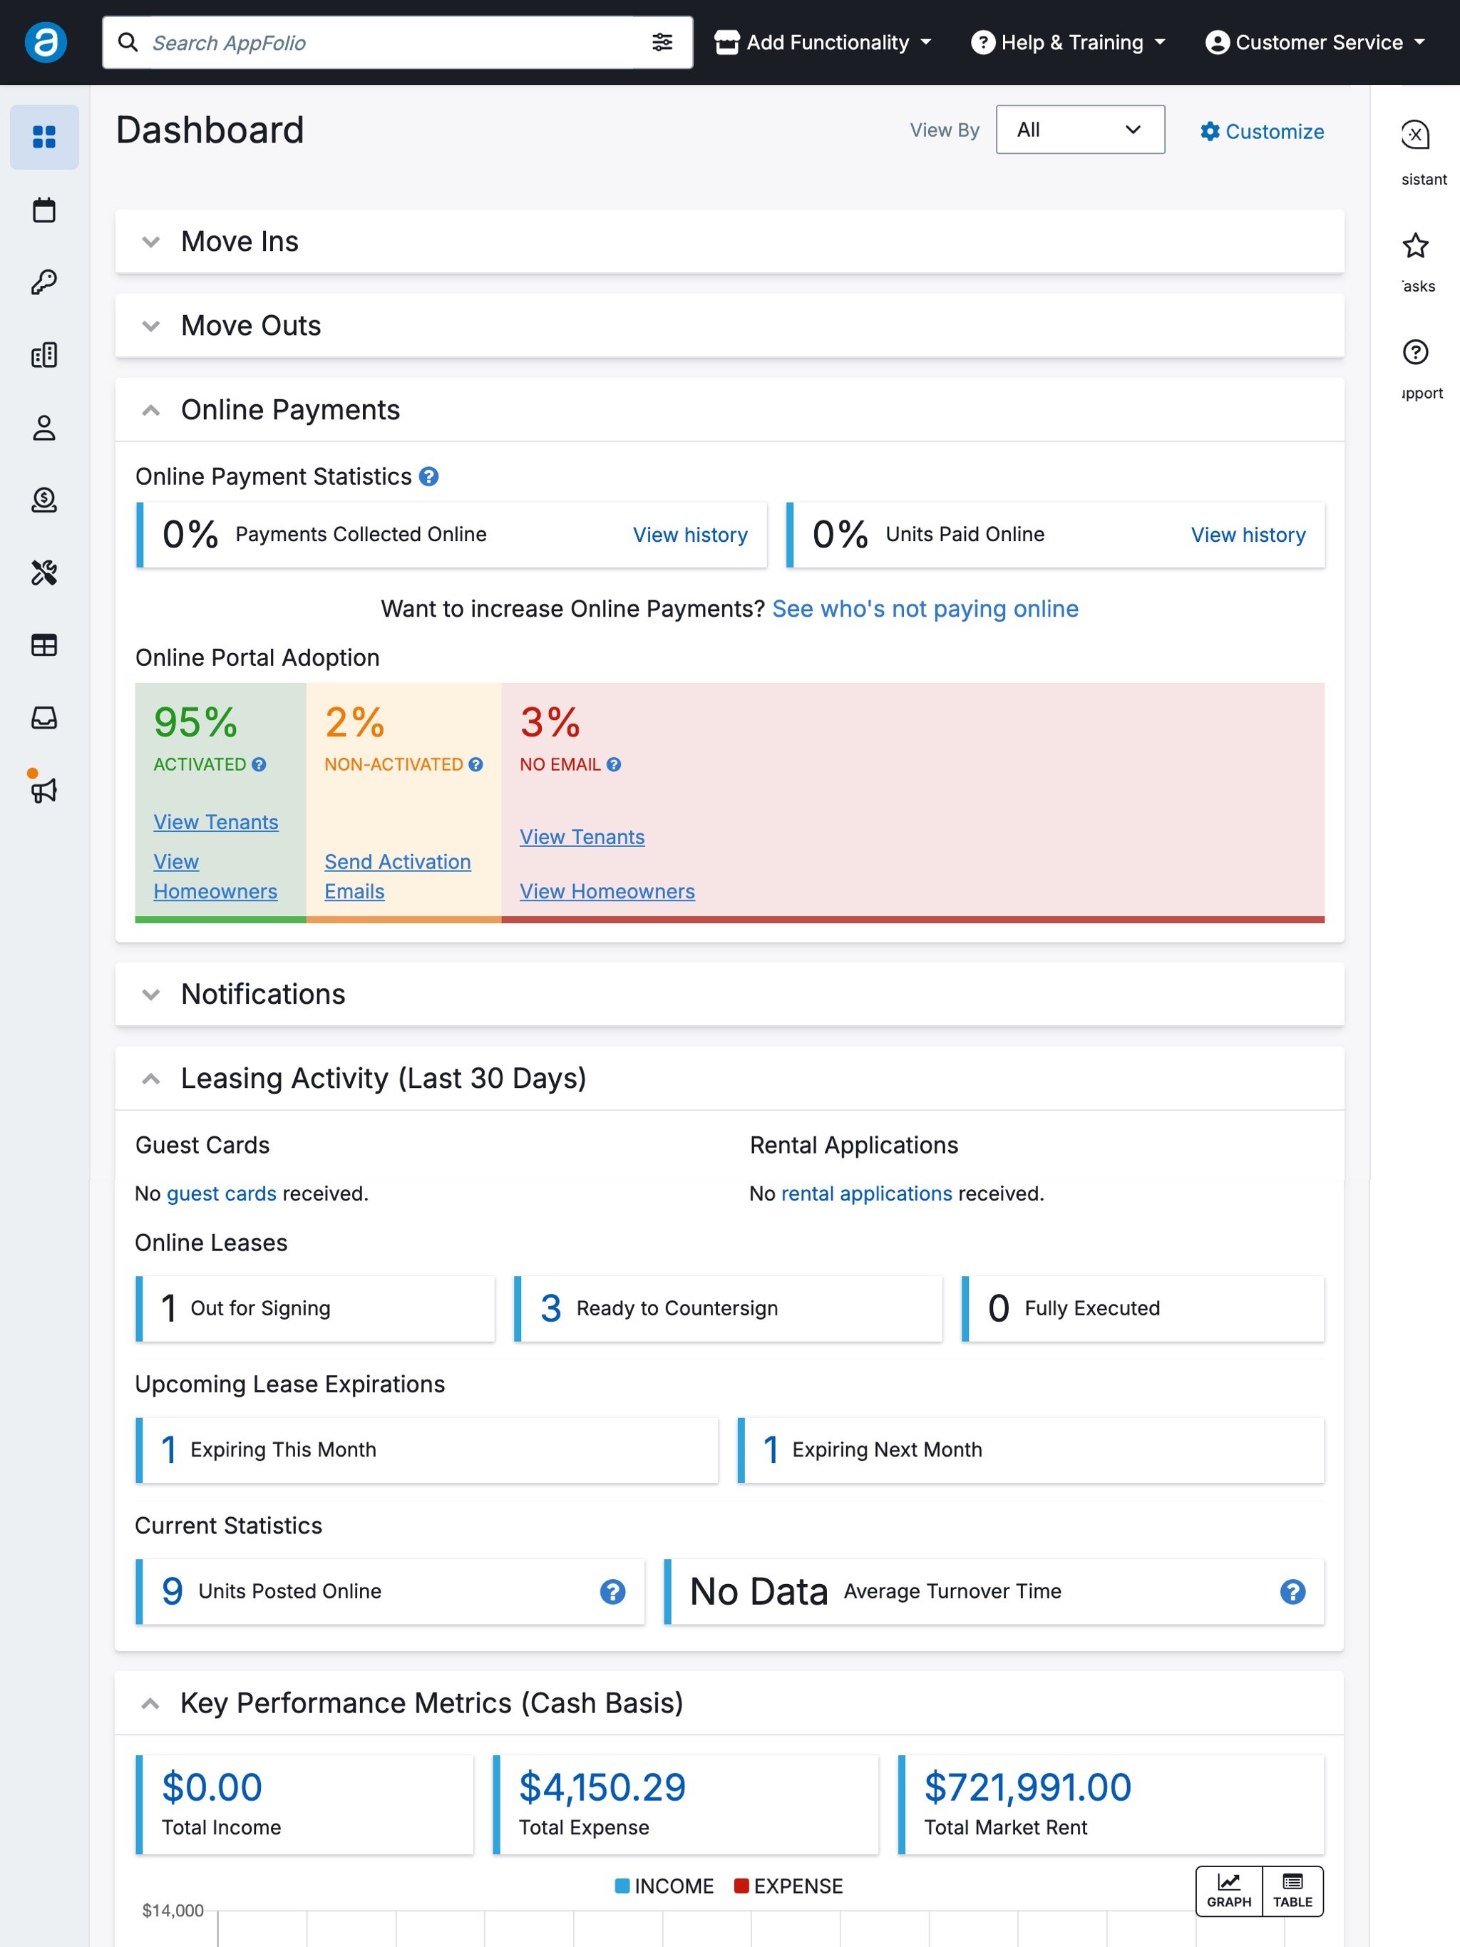Open the Help & Training menu
This screenshot has height=1947, width=1460.
point(1067,42)
